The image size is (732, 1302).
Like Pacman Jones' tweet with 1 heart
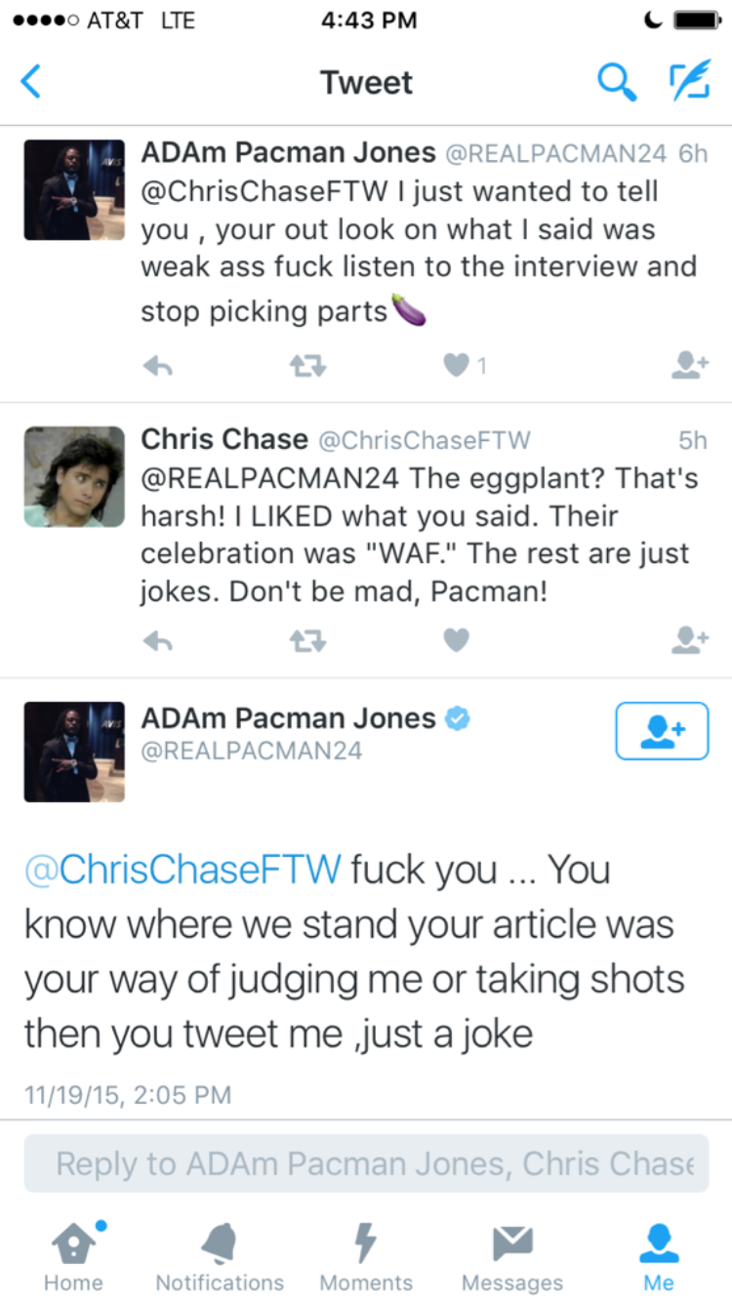coord(456,366)
